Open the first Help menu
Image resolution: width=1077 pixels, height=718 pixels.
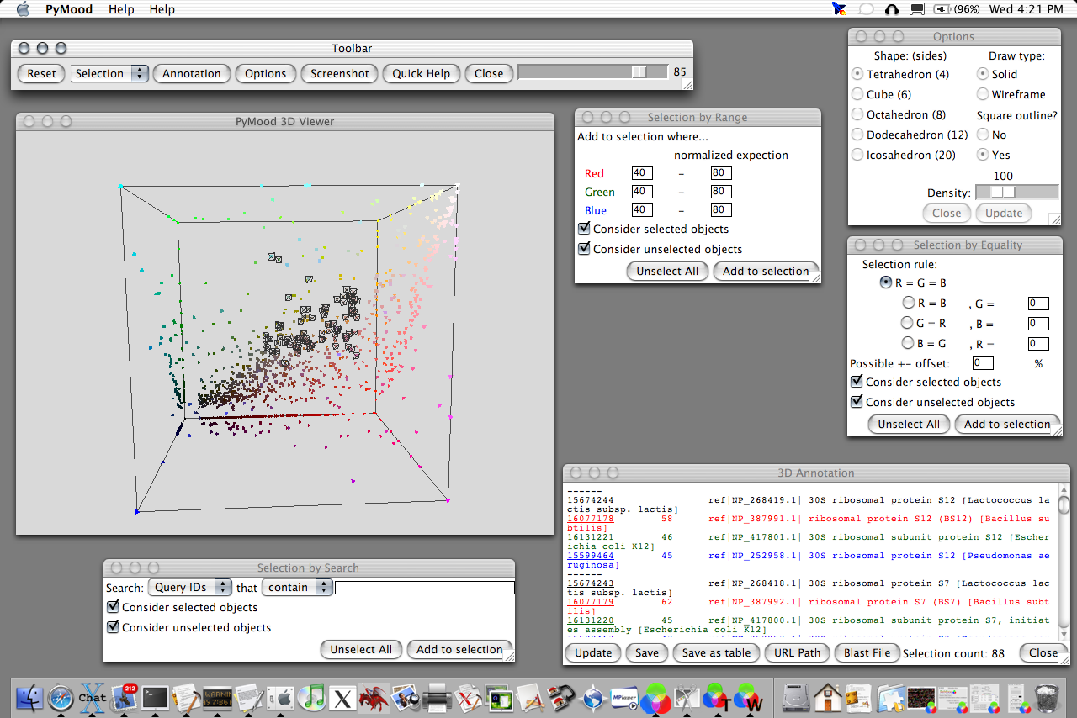(121, 9)
